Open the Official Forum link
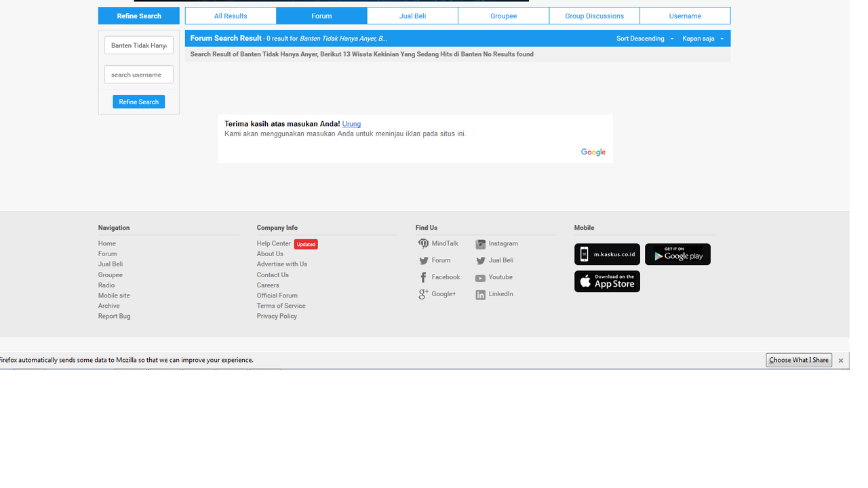 [277, 296]
